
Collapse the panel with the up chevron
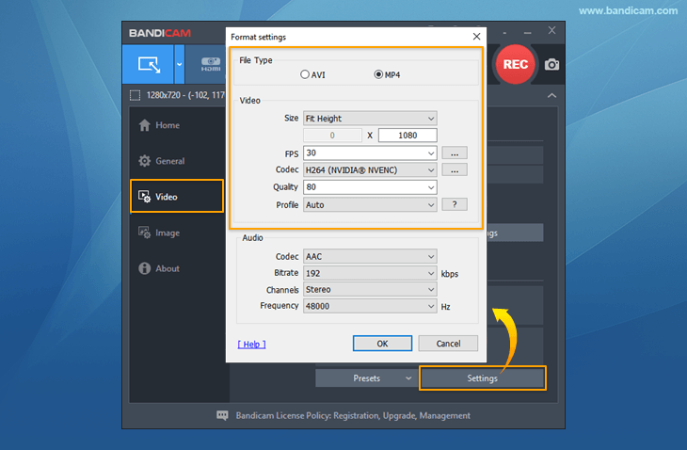(x=551, y=95)
